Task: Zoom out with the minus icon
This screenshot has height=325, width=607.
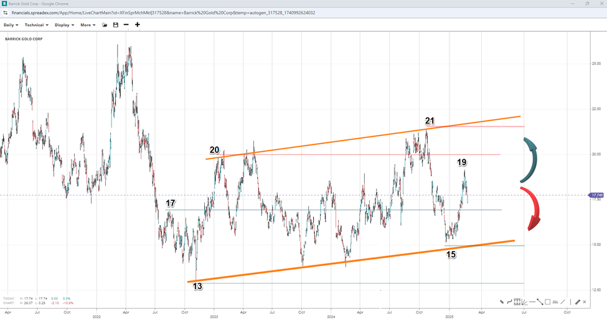Action: pyautogui.click(x=126, y=25)
